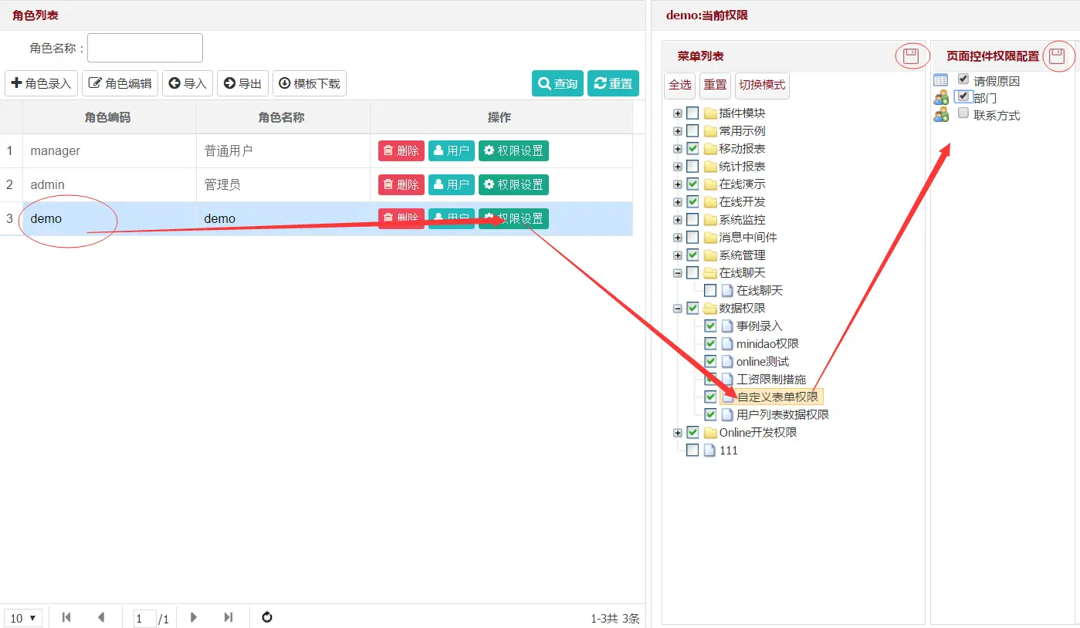Expand the 插件模块 tree node
Image resolution: width=1080 pixels, height=628 pixels.
click(678, 113)
